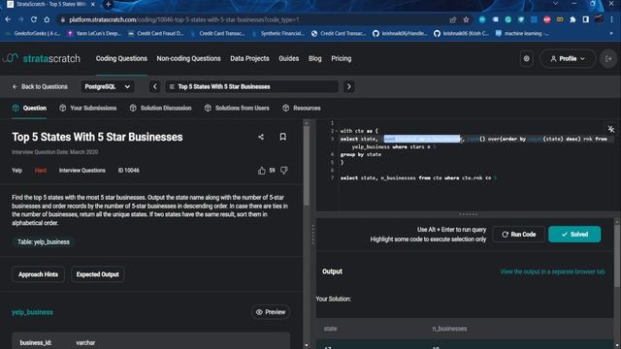Viewport: 621px width, 349px height.
Task: Open the settings gear icon
Action: click(x=526, y=58)
